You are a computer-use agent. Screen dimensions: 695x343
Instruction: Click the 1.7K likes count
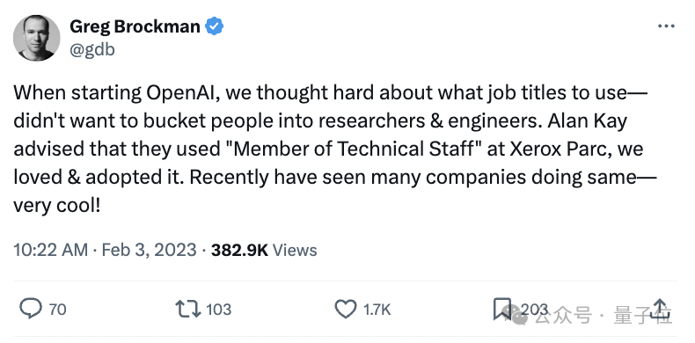[x=377, y=310]
